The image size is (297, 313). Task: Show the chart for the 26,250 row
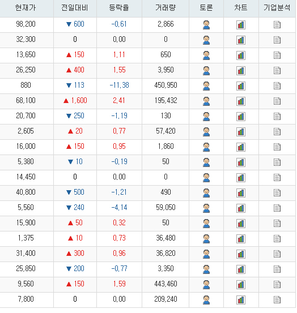(241, 71)
